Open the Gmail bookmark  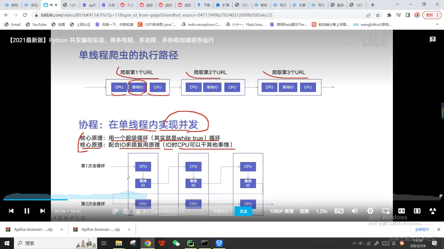tap(12, 25)
